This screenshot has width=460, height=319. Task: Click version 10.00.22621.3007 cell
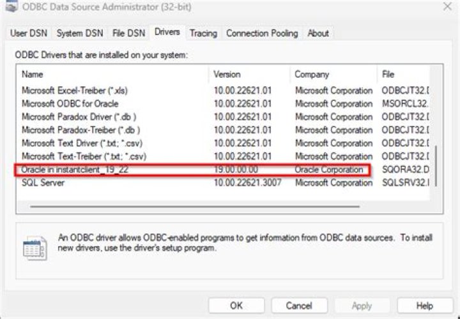tap(247, 183)
